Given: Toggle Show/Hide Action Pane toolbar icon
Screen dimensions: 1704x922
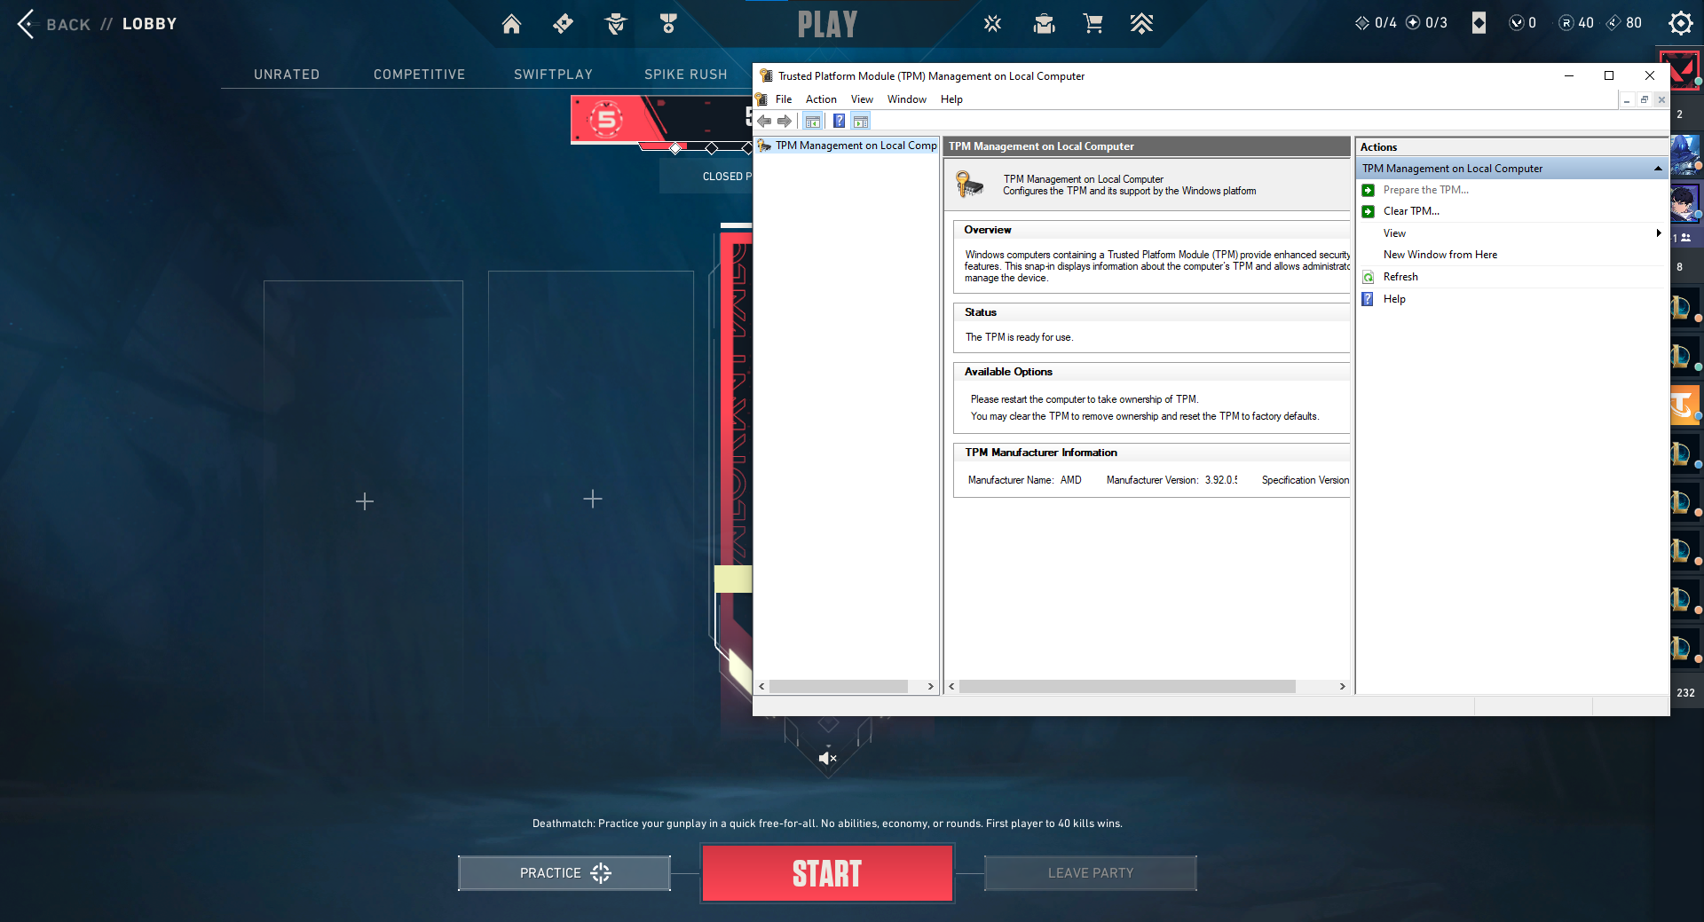Looking at the screenshot, I should pos(861,122).
